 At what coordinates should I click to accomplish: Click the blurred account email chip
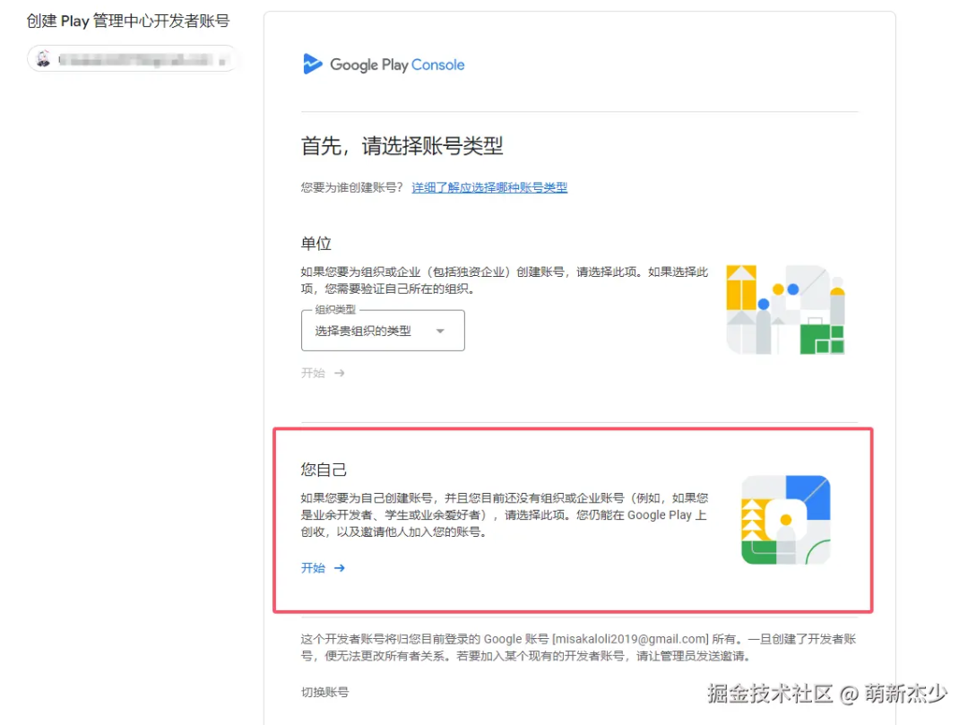132,59
